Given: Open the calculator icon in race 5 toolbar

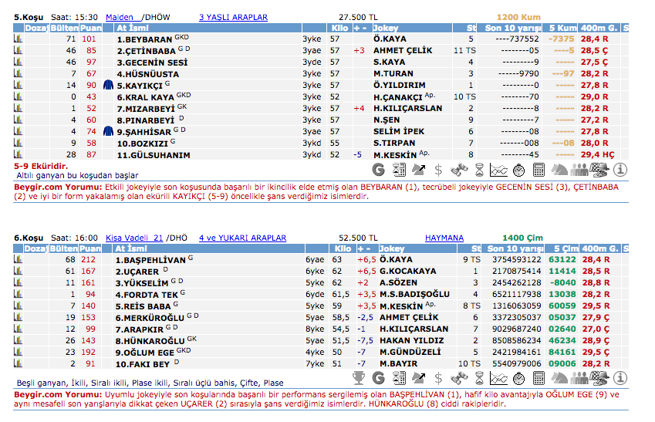Looking at the screenshot, I should click(x=540, y=168).
